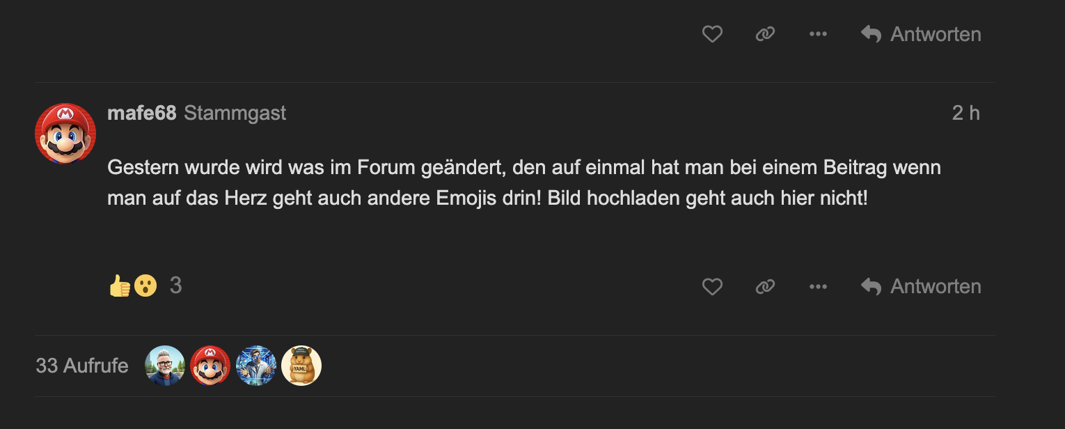Open mafe68's Mario avatar beside the post
This screenshot has width=1065, height=429.
click(x=65, y=134)
